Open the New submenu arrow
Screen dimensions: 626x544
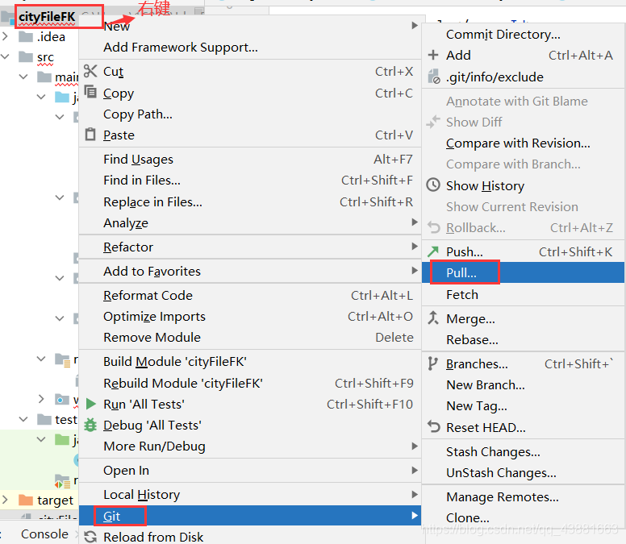click(415, 26)
